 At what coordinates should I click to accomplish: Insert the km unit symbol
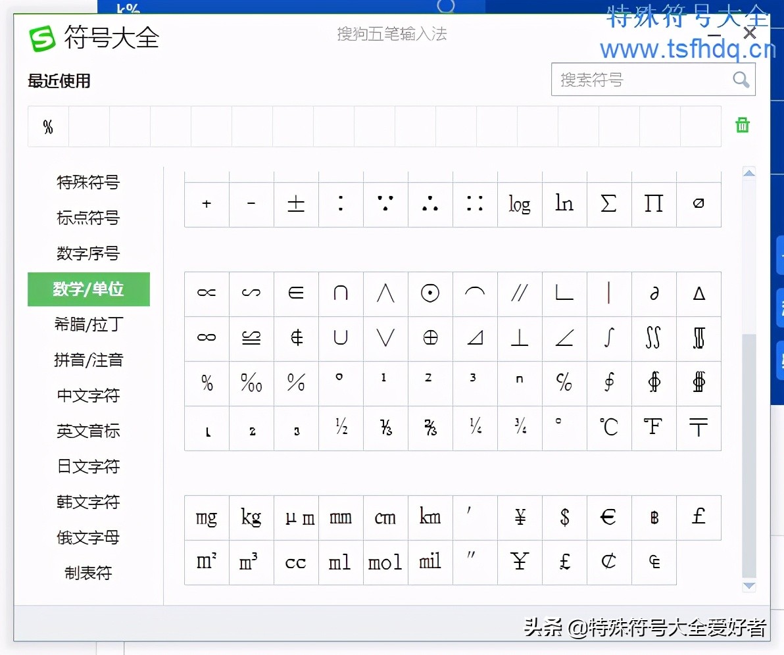(430, 517)
